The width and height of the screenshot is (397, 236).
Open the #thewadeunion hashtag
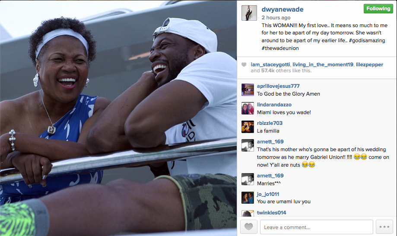[280, 48]
